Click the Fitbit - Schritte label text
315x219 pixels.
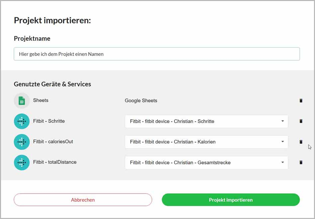click(x=49, y=121)
